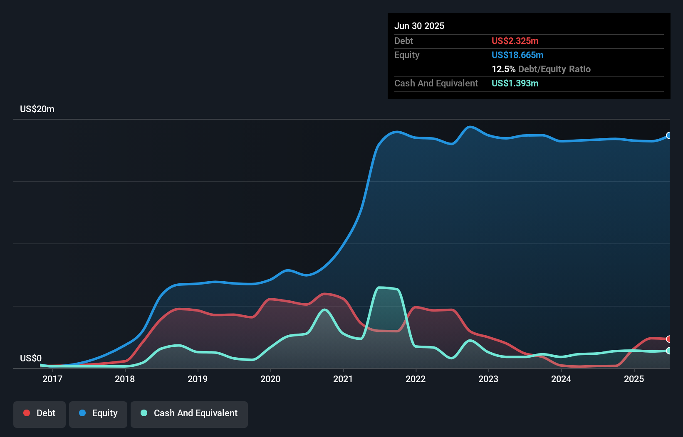Select the red debt endpoint marker on the chart
Image resolution: width=683 pixels, height=437 pixels.
668,339
